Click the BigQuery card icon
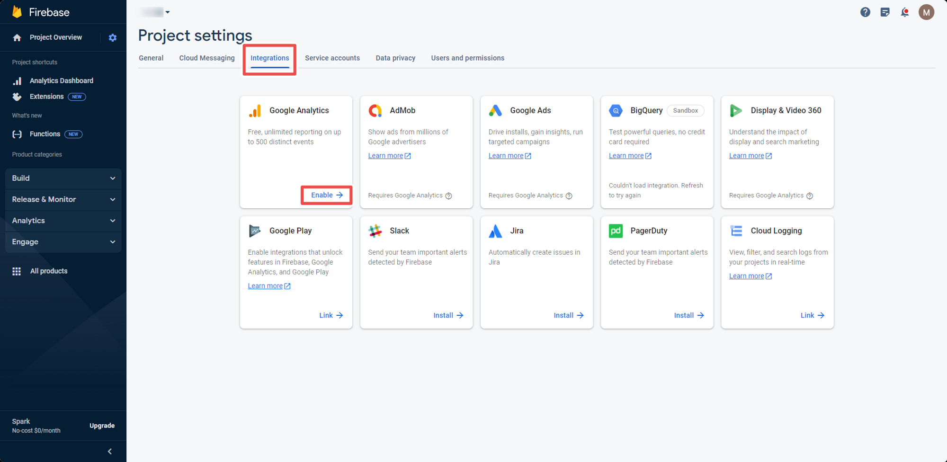This screenshot has width=947, height=462. pyautogui.click(x=616, y=111)
